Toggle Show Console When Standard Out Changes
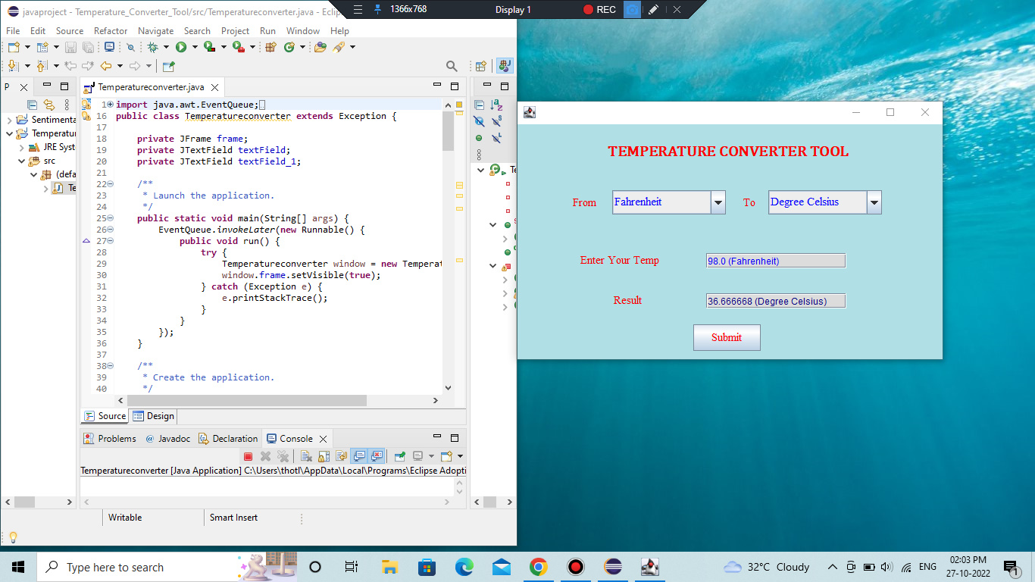Image resolution: width=1035 pixels, height=582 pixels. pyautogui.click(x=359, y=457)
